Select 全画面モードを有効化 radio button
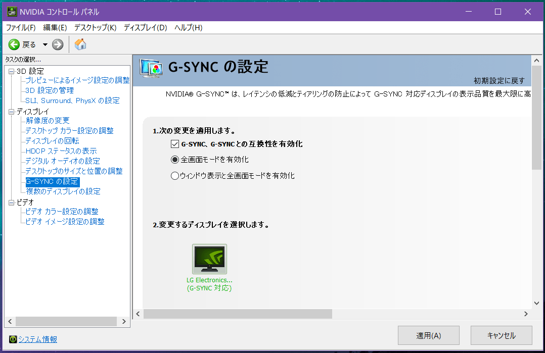The height and width of the screenshot is (353, 545). point(175,160)
